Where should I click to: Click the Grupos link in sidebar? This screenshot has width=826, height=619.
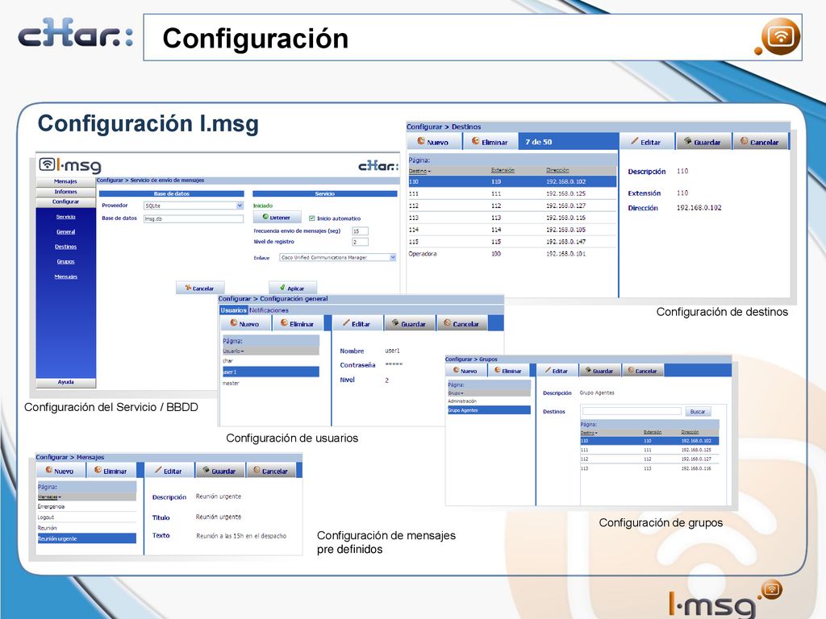point(66,262)
